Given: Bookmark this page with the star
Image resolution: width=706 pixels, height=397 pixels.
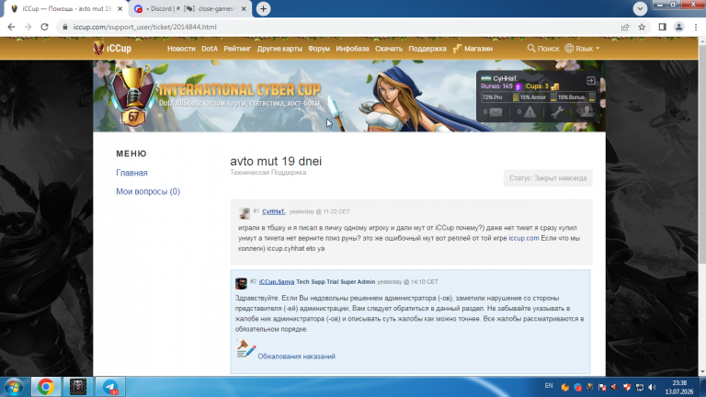Looking at the screenshot, I should 642,27.
